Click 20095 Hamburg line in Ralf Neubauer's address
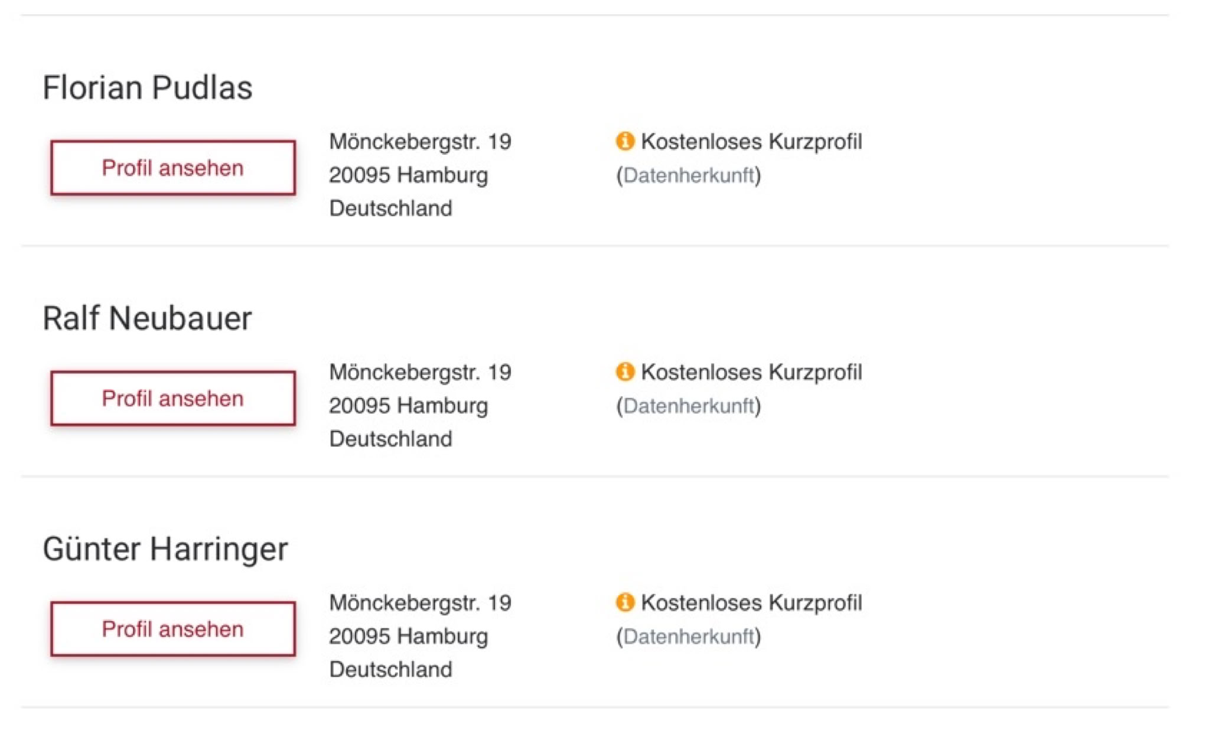The width and height of the screenshot is (1225, 737). [408, 406]
